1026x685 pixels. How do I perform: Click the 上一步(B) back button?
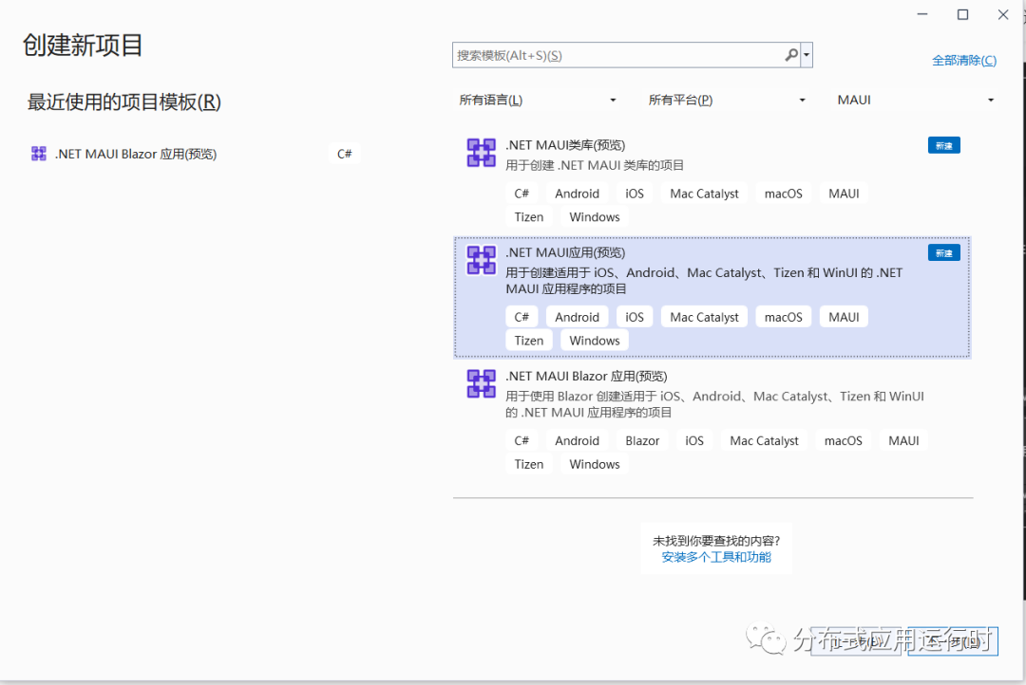(857, 642)
